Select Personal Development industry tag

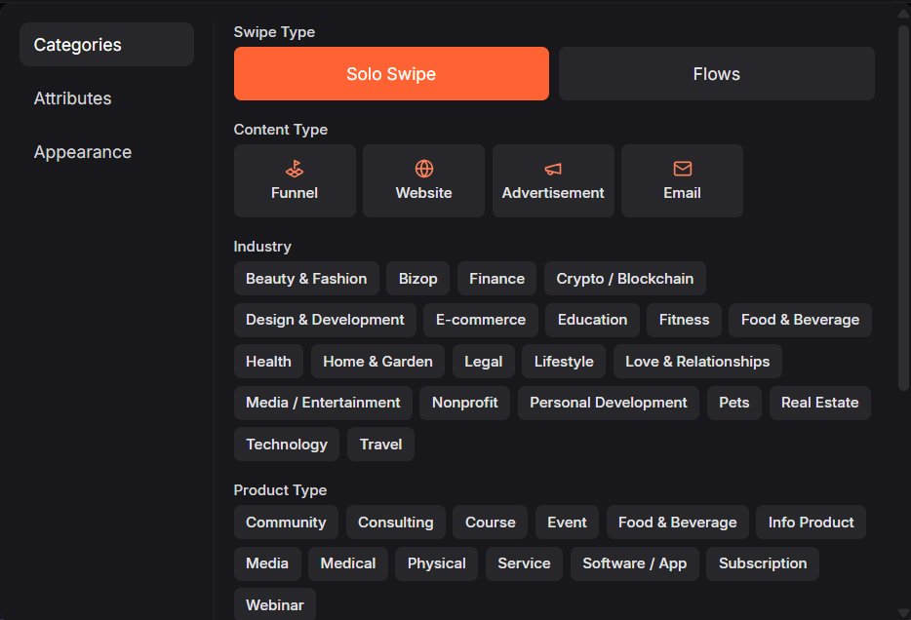608,403
